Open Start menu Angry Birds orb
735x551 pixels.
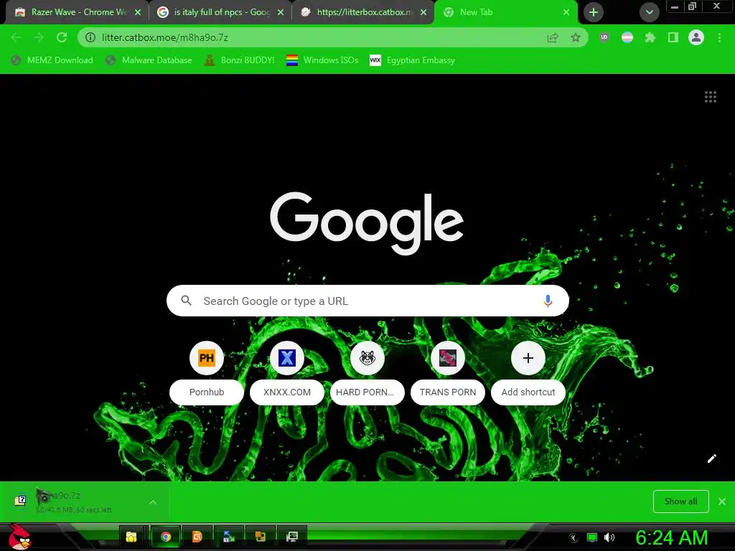pos(20,537)
